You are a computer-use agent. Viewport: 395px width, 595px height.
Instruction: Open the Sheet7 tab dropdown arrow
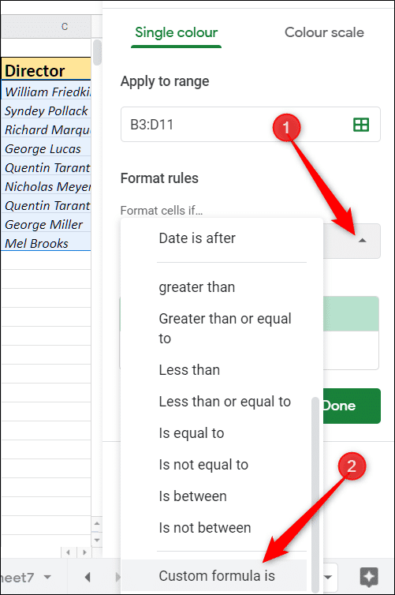47,577
